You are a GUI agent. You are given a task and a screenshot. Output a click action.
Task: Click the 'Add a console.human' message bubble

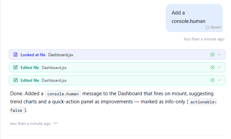[188, 17]
